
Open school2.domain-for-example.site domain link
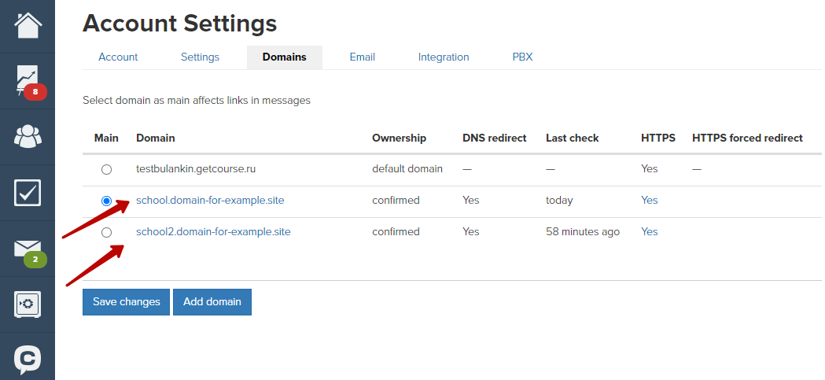click(x=213, y=231)
